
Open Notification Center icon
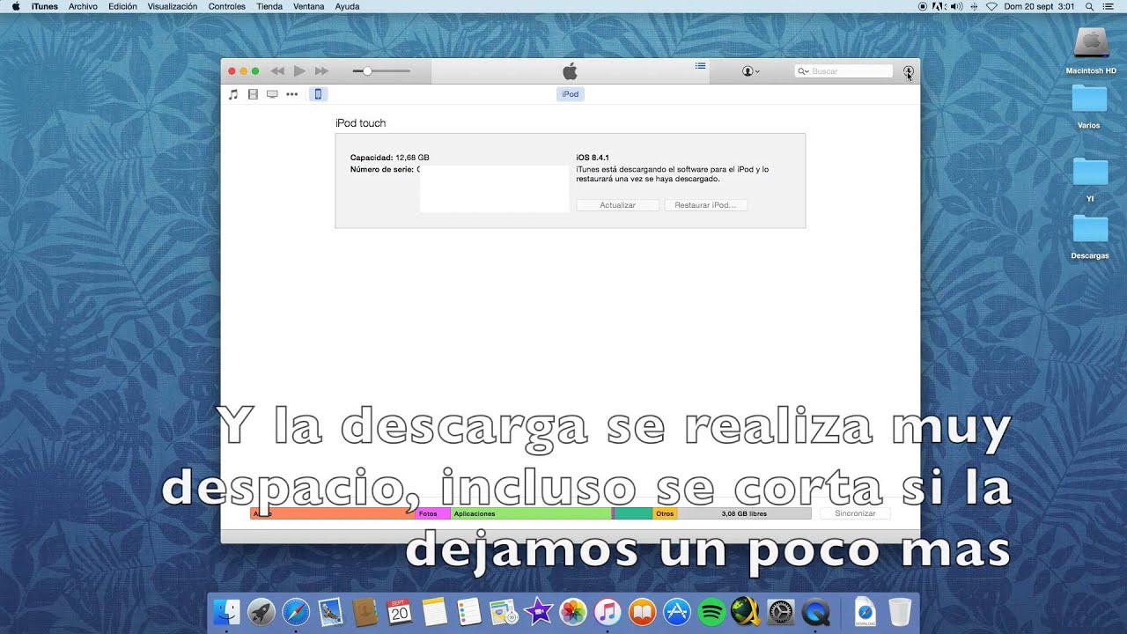(x=1109, y=6)
